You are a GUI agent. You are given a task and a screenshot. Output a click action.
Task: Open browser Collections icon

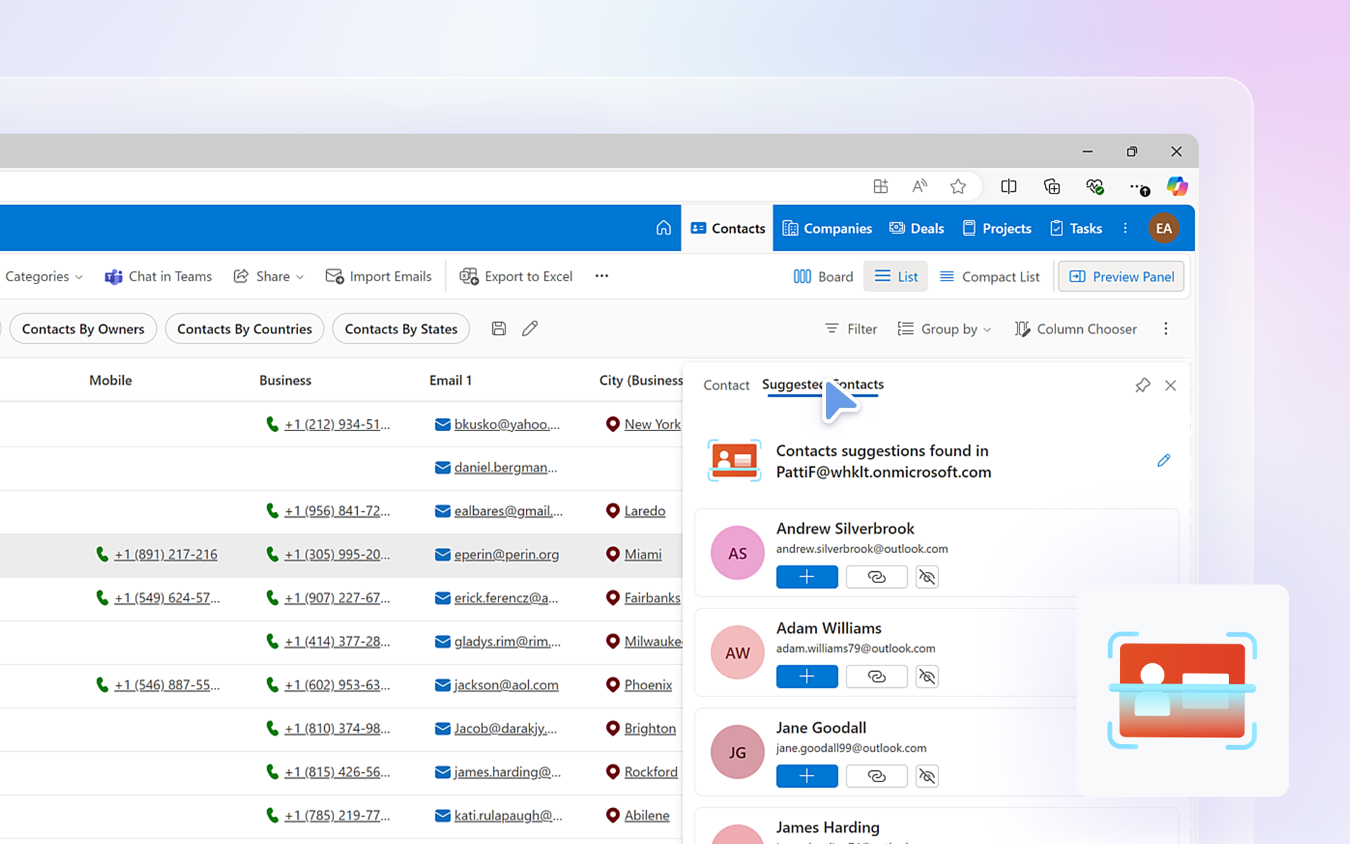coord(1052,186)
